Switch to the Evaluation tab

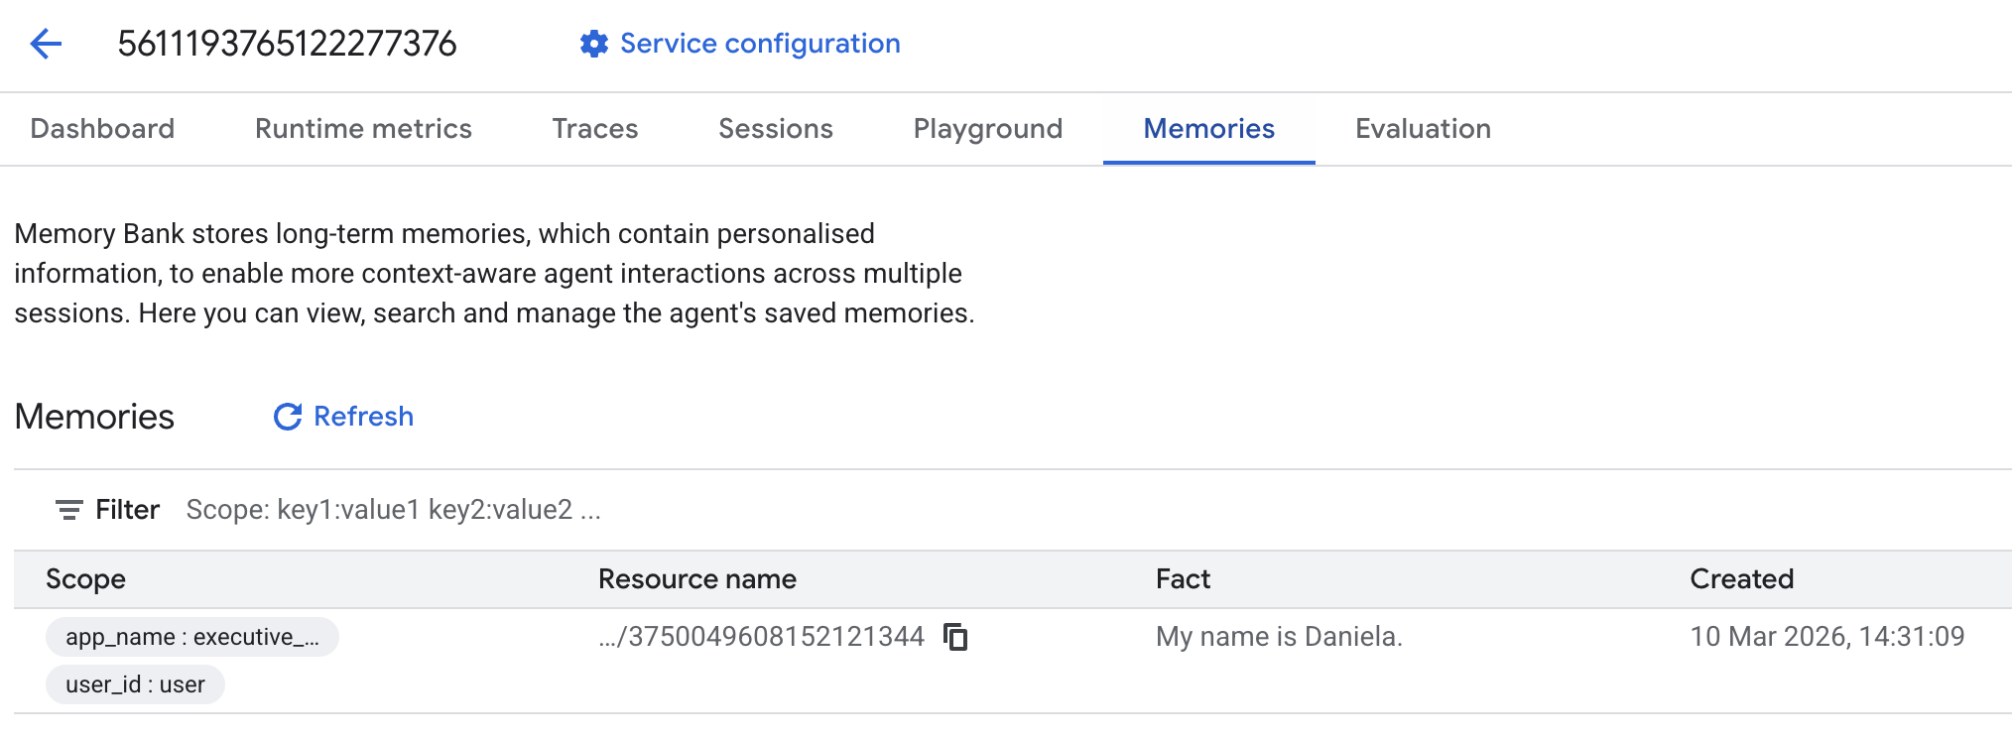(x=1423, y=129)
